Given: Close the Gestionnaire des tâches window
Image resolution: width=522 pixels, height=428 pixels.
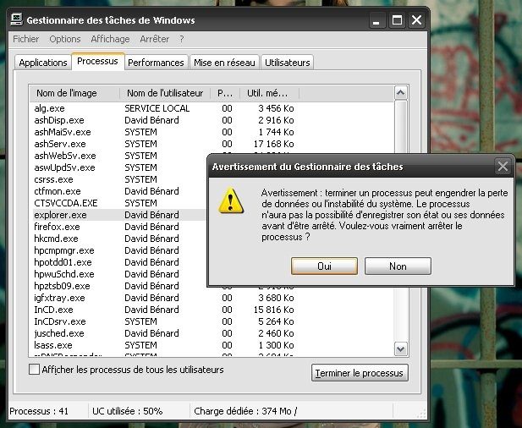Looking at the screenshot, I should click(x=417, y=20).
